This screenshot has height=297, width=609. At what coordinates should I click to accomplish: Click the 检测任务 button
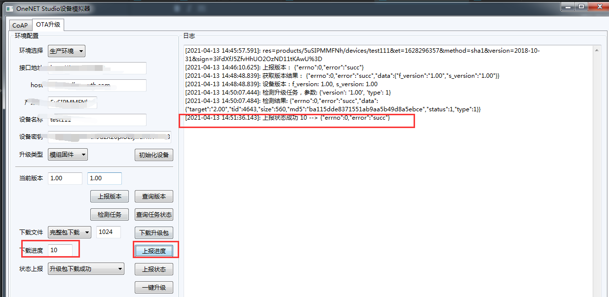[x=110, y=214]
